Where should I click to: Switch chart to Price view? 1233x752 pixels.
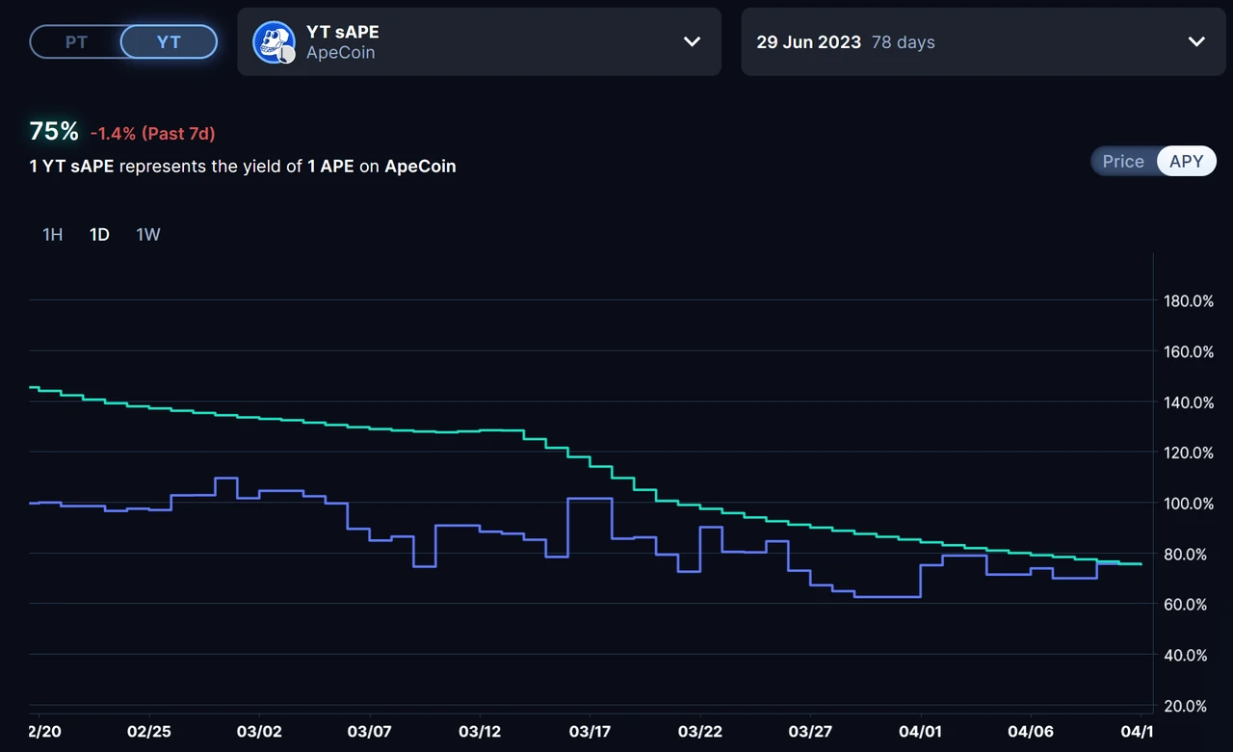click(1122, 161)
